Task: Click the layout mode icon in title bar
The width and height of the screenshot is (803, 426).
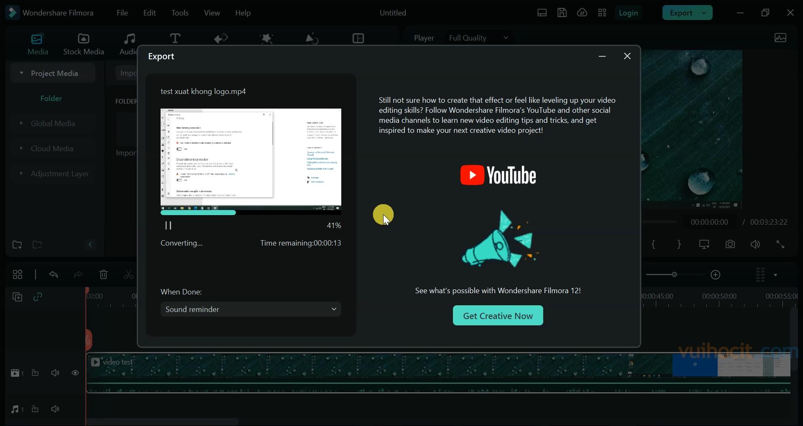Action: pos(542,13)
